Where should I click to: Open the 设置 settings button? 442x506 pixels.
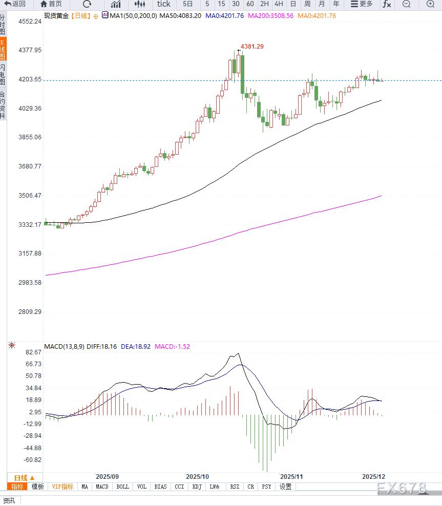pos(285,487)
